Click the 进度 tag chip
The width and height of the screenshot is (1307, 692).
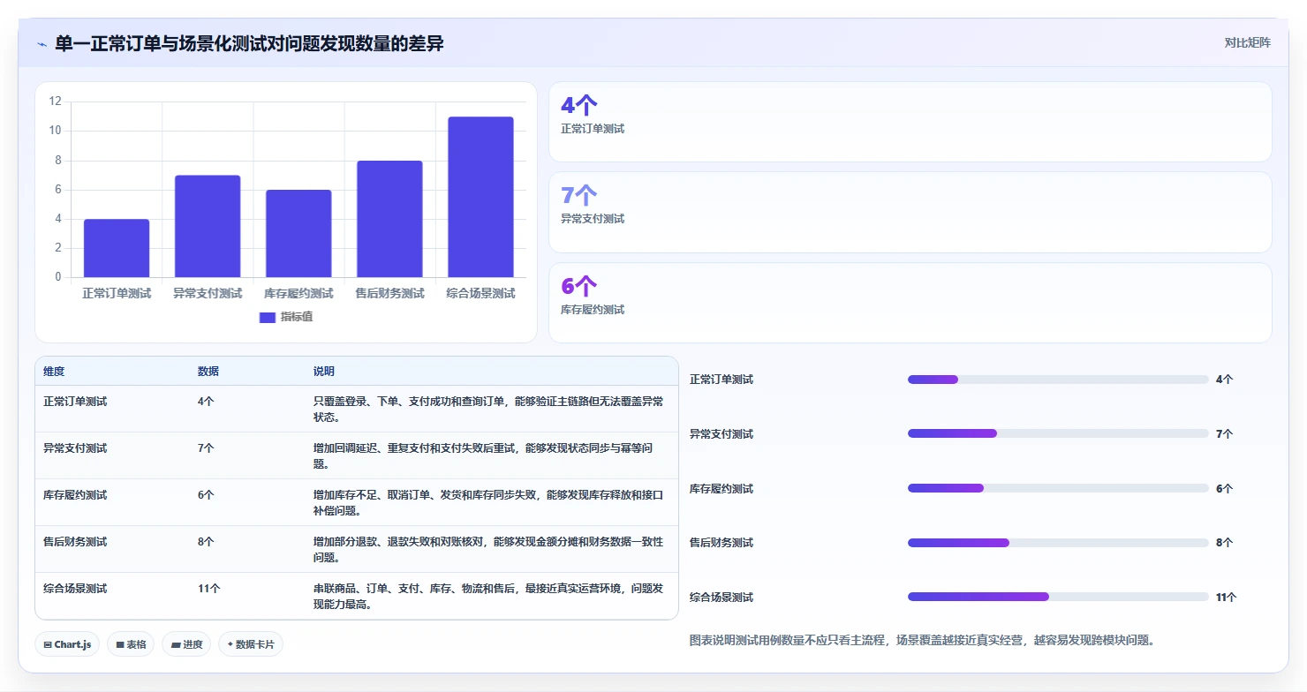(186, 644)
